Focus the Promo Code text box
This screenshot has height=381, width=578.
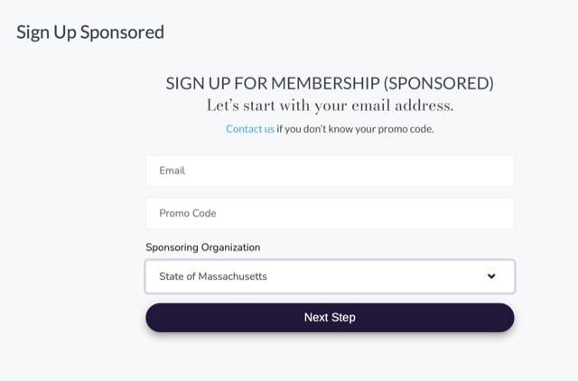point(330,214)
